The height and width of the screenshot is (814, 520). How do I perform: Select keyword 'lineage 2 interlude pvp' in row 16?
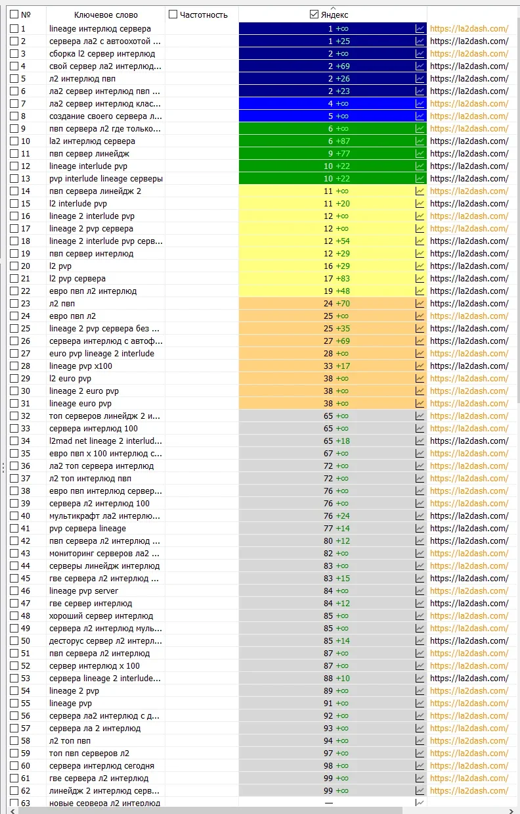coord(92,216)
